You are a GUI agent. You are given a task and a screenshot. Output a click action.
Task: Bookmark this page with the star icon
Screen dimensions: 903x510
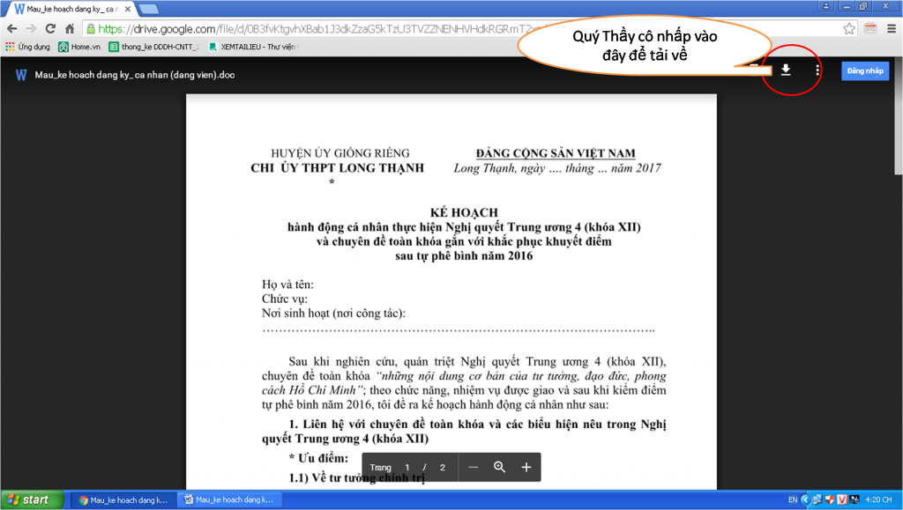click(x=848, y=29)
